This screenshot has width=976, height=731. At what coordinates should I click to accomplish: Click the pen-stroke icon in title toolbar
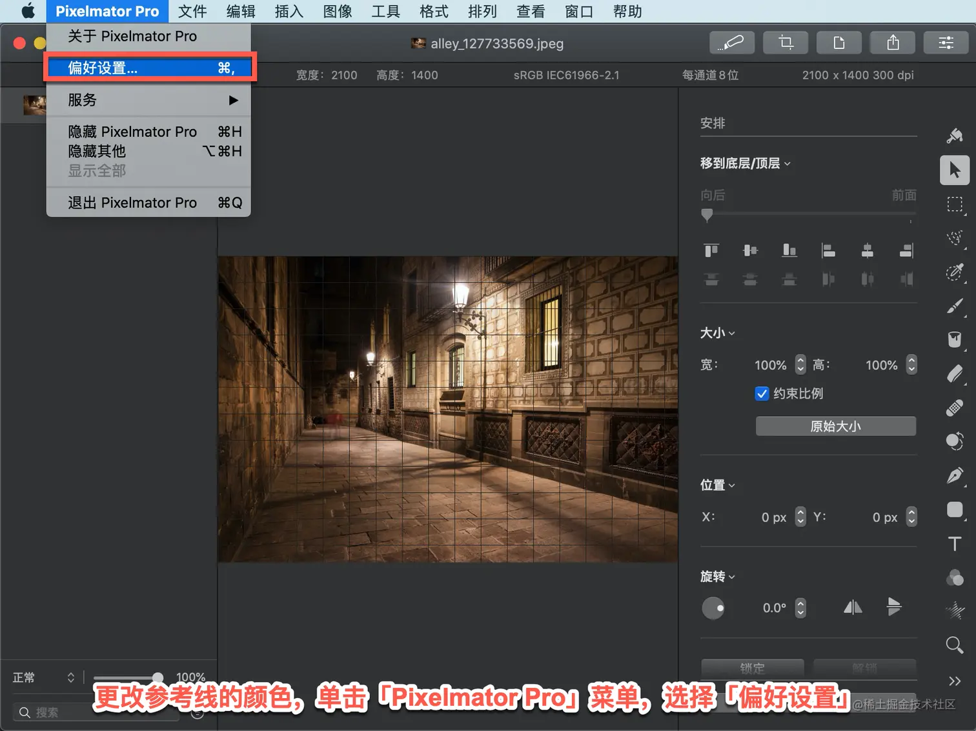tap(732, 43)
